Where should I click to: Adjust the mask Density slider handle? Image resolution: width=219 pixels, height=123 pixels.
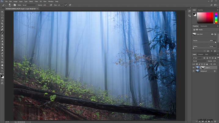coord(216,42)
